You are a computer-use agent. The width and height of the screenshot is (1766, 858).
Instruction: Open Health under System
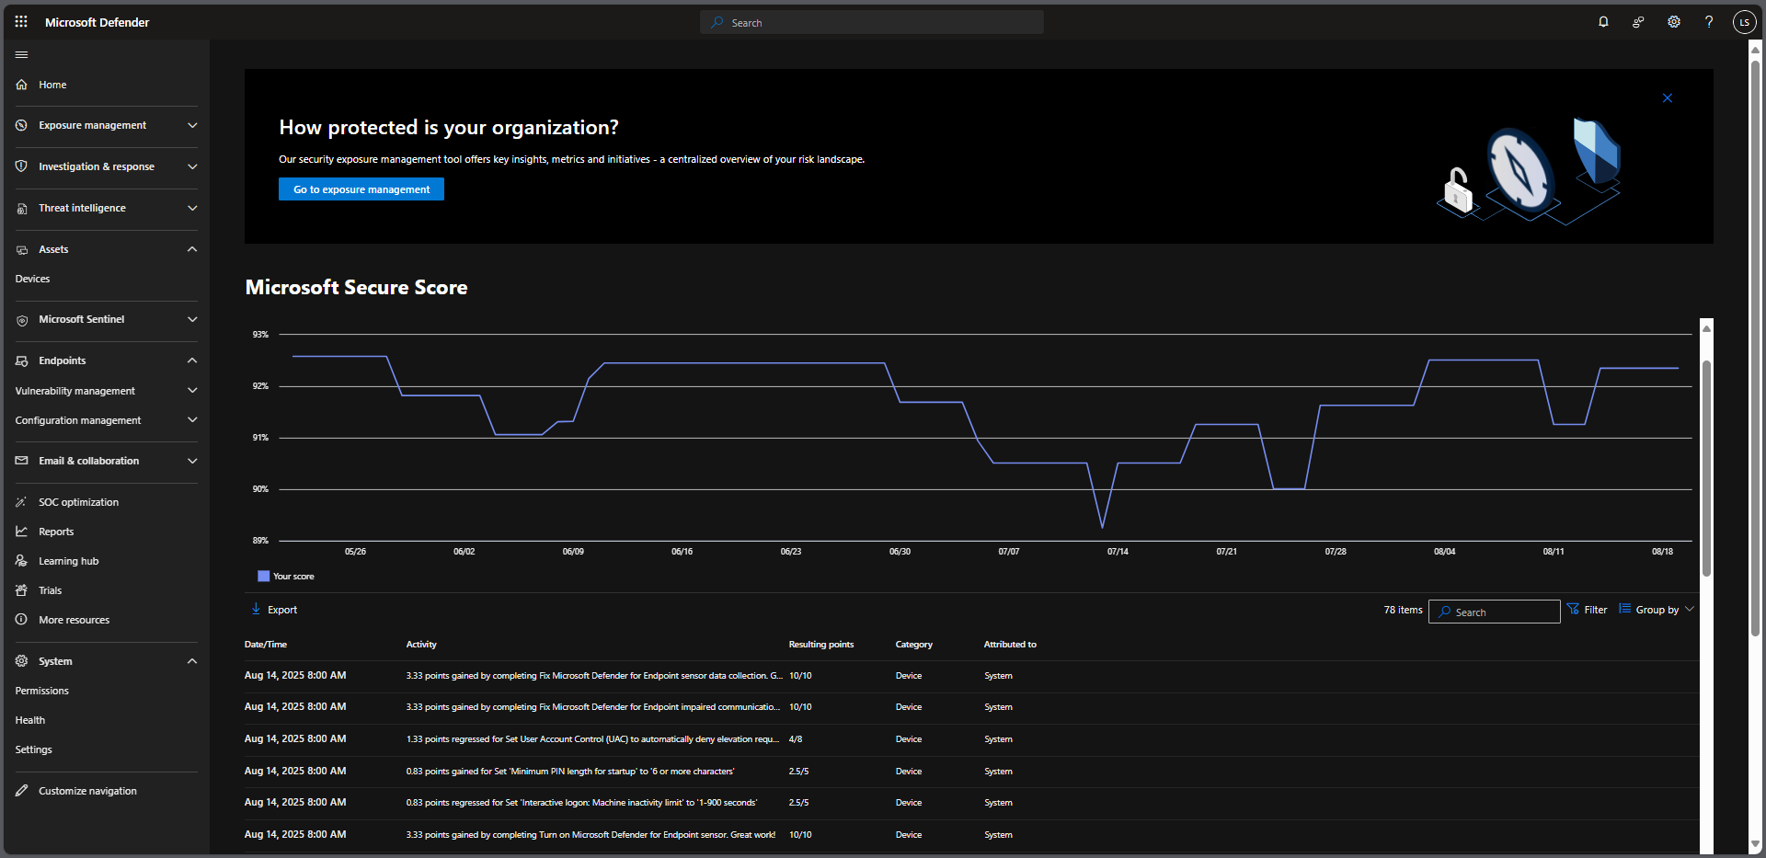click(29, 720)
